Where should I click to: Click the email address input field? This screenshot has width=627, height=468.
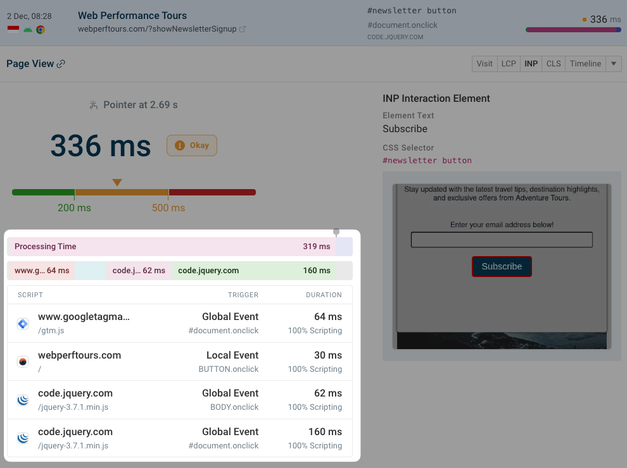tap(502, 239)
